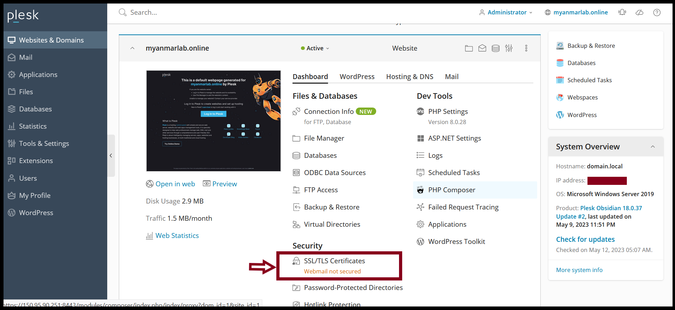Switch to the WordPress tab

pyautogui.click(x=357, y=77)
